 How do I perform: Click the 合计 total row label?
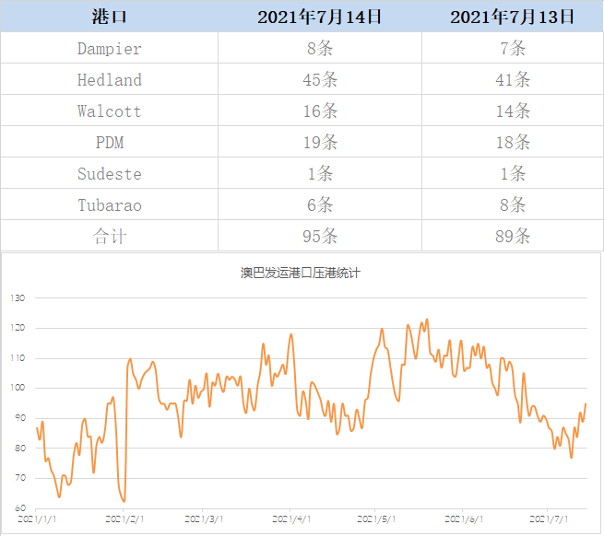[x=110, y=237]
